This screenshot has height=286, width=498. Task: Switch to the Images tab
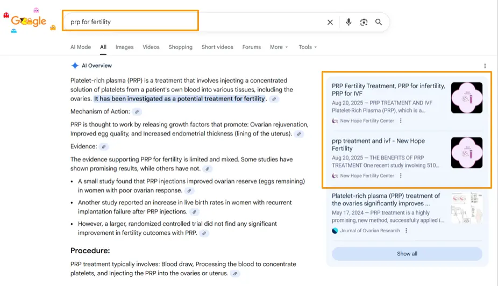coord(124,47)
